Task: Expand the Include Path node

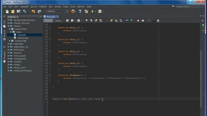Action: tap(10, 41)
